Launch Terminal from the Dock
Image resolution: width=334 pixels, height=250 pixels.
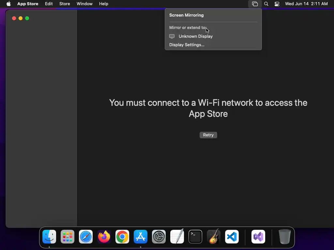(x=195, y=237)
